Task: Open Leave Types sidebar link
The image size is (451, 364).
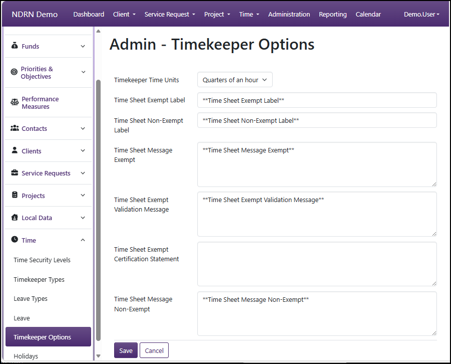Action: tap(31, 299)
